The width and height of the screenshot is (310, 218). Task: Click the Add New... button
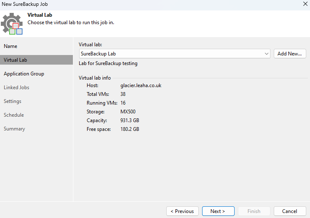(x=290, y=54)
